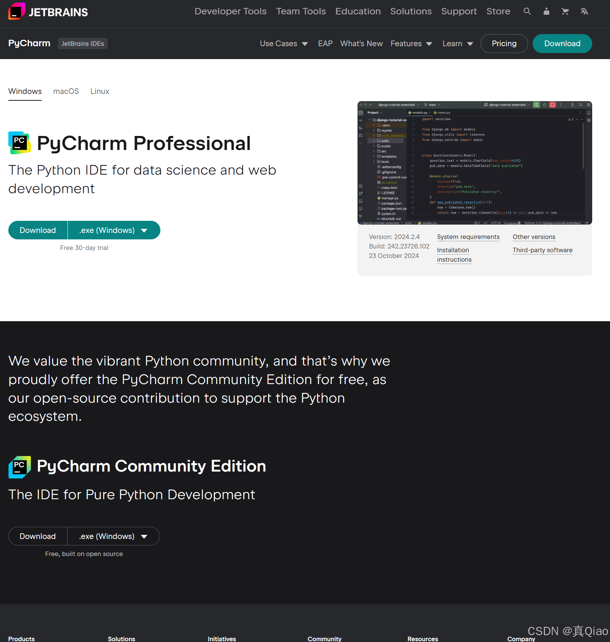Screen dimensions: 610x642
Task: Click the Community footer heading
Action: point(325,639)
